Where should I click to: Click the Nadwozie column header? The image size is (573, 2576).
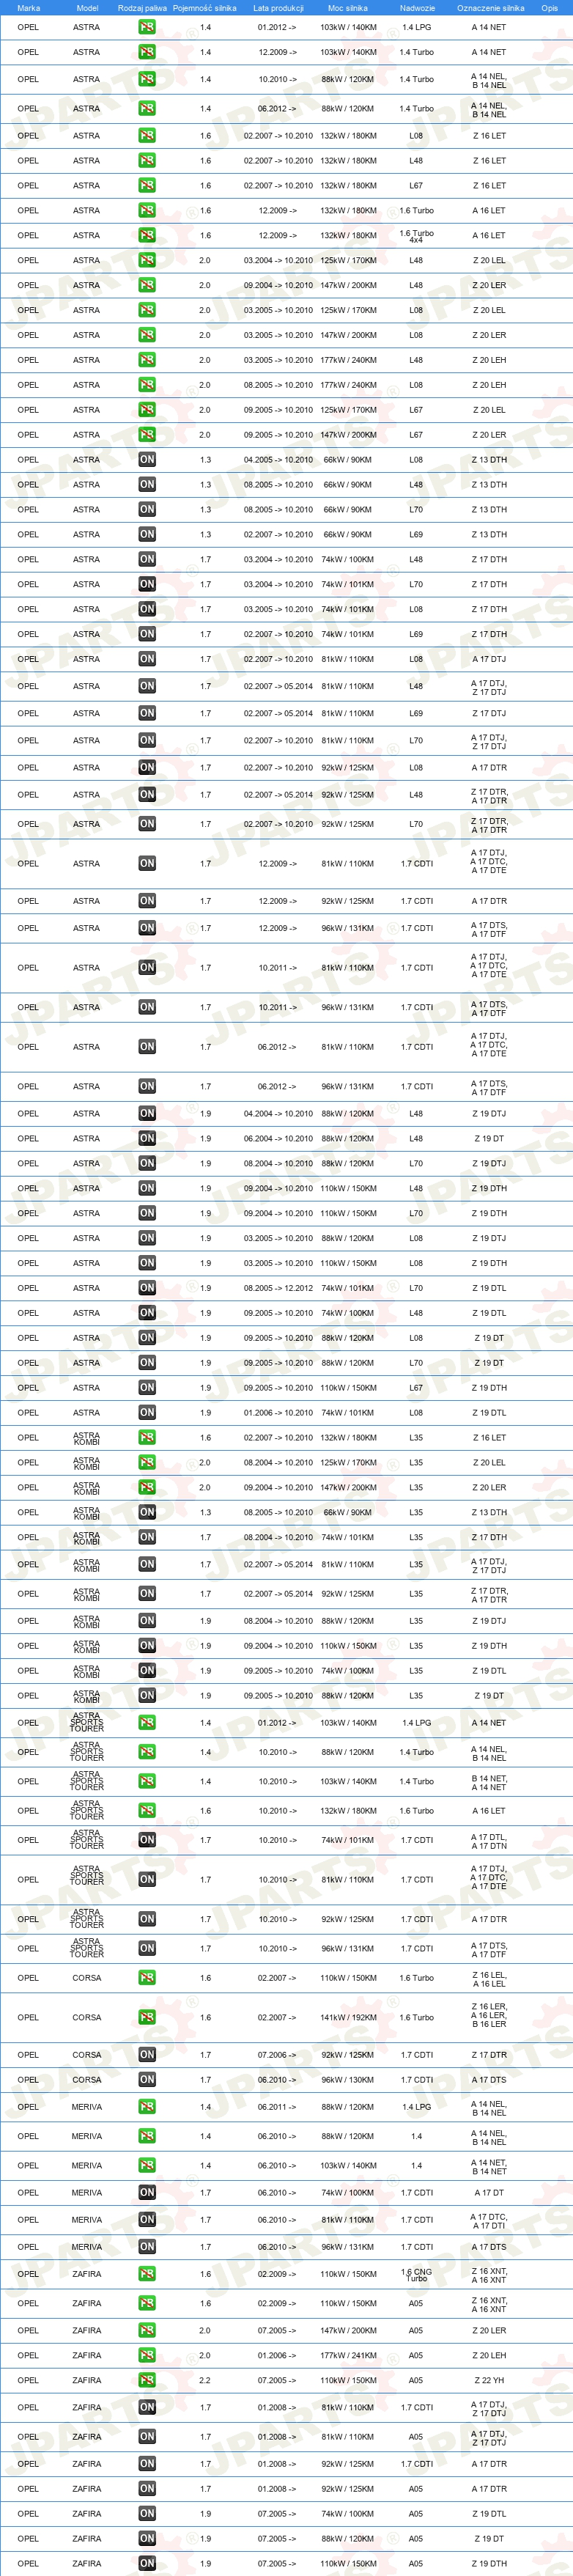click(x=417, y=8)
